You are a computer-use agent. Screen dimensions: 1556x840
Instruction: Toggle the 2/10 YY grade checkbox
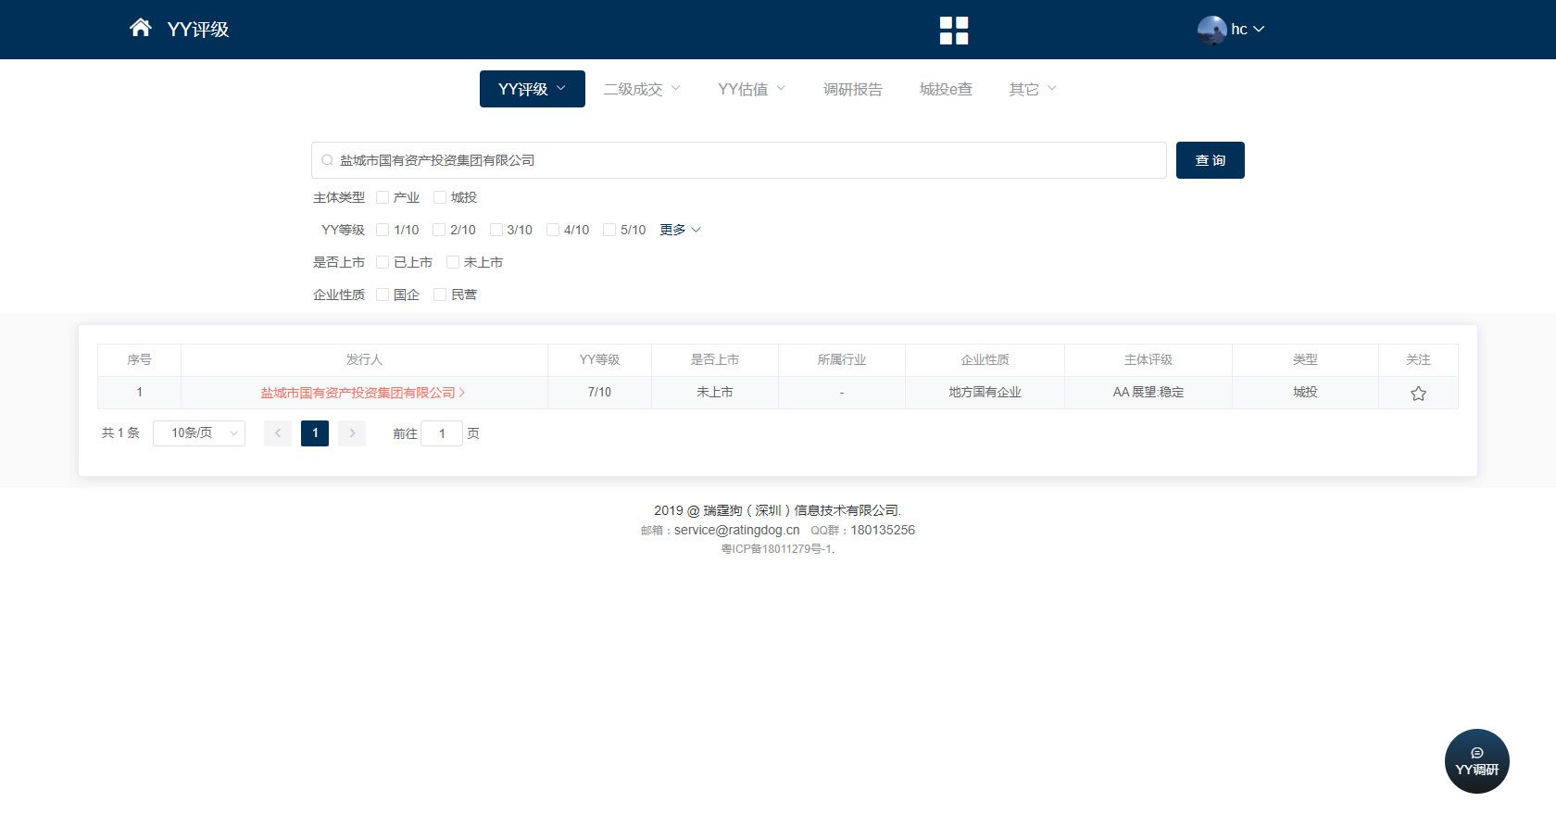[x=439, y=230]
